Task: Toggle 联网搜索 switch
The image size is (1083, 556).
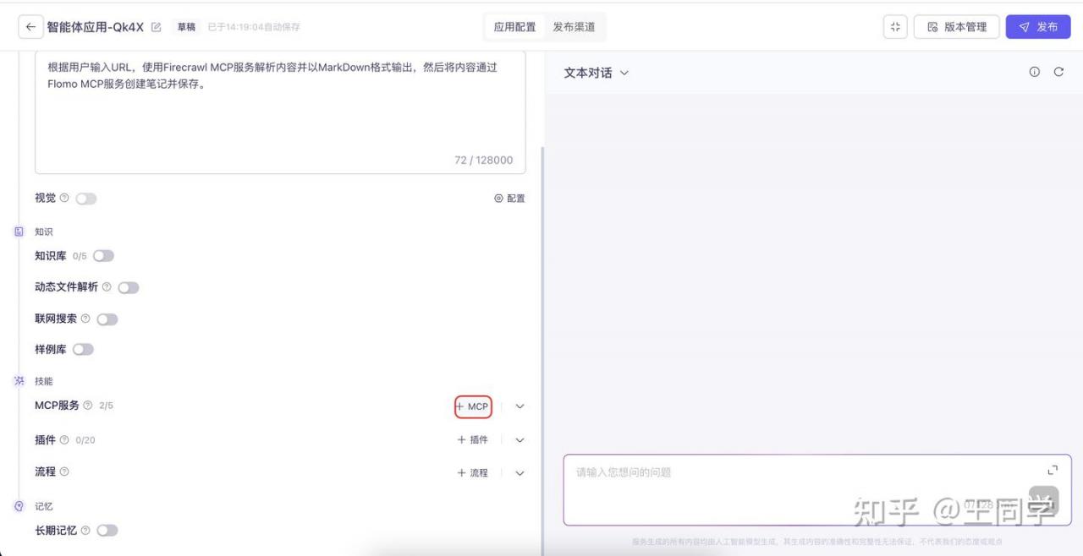Action: point(107,319)
